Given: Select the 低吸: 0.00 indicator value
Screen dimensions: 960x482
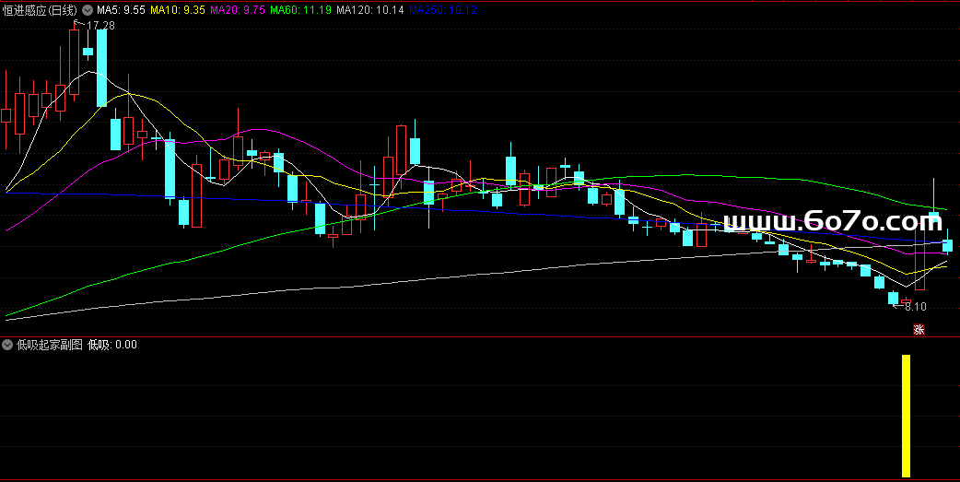Looking at the screenshot, I should pyautogui.click(x=112, y=345).
